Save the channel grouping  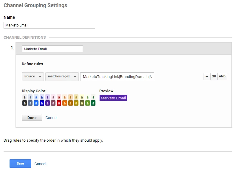pos(20,163)
